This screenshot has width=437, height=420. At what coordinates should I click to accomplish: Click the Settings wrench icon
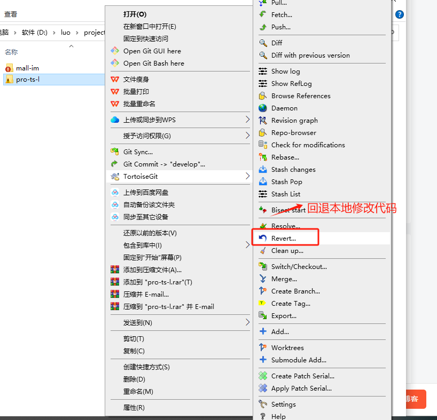(x=262, y=404)
